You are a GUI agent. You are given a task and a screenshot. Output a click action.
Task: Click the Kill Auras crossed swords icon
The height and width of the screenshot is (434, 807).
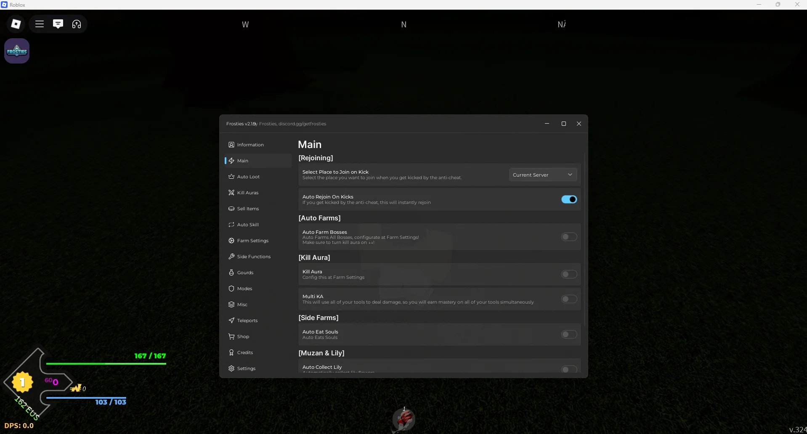coord(231,193)
